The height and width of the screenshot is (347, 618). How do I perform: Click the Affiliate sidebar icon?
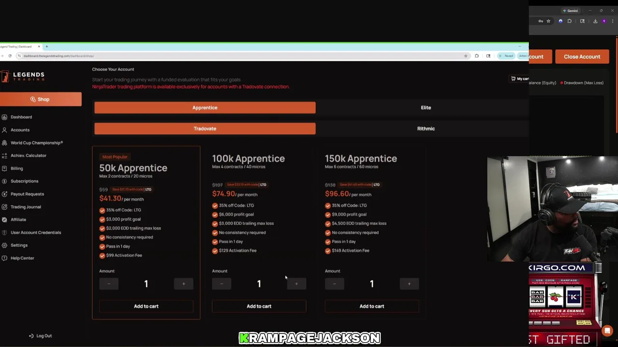(4, 219)
